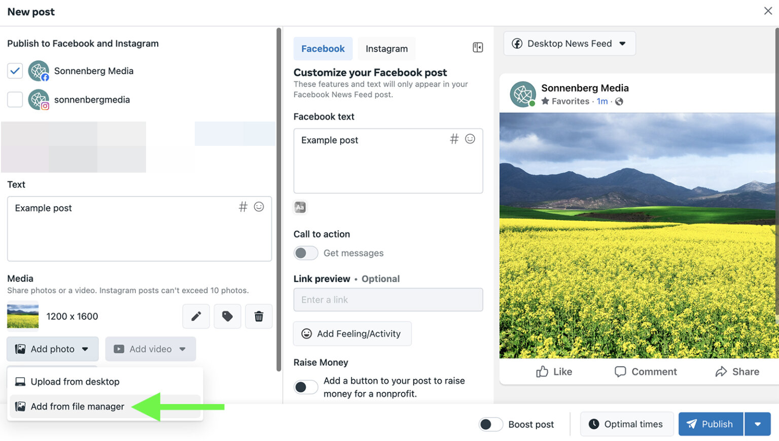Delete the photo using the trash icon
The image size is (779, 441).
pyautogui.click(x=259, y=316)
